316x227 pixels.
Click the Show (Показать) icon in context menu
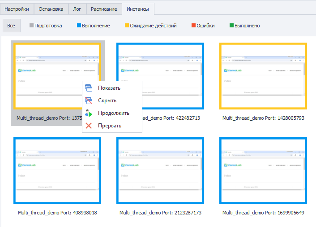click(x=89, y=88)
